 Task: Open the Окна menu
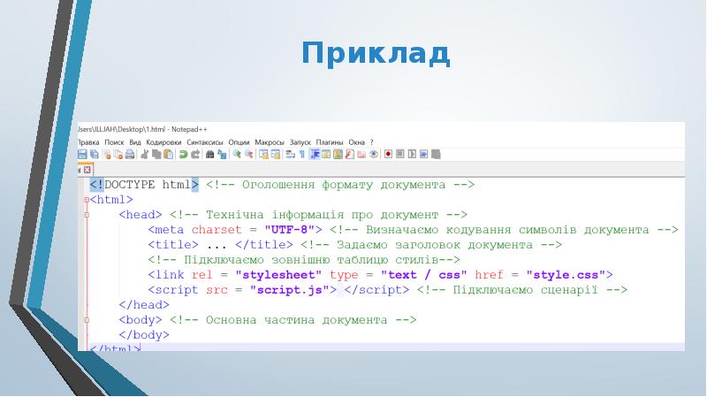coord(357,142)
